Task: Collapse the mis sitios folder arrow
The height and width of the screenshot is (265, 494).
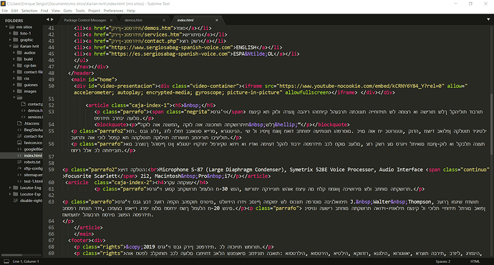Action: (6, 27)
